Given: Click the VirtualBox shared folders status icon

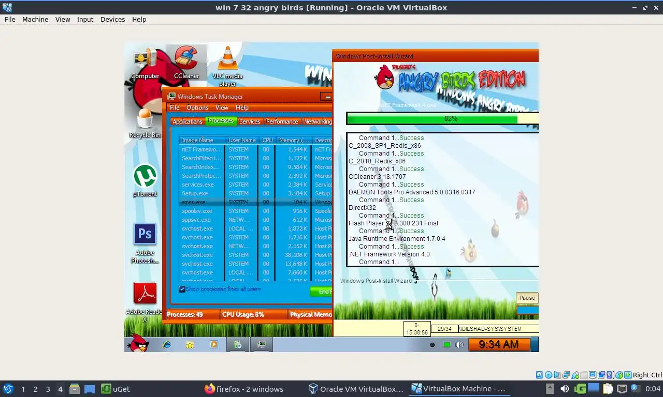Looking at the screenshot, I should [x=584, y=375].
